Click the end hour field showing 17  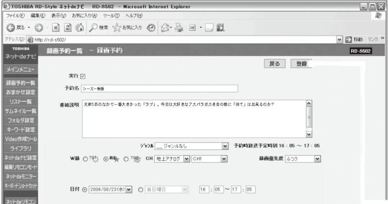pos(236,189)
